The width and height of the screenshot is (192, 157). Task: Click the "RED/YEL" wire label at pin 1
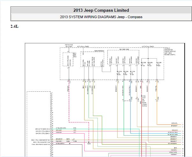(174, 123)
